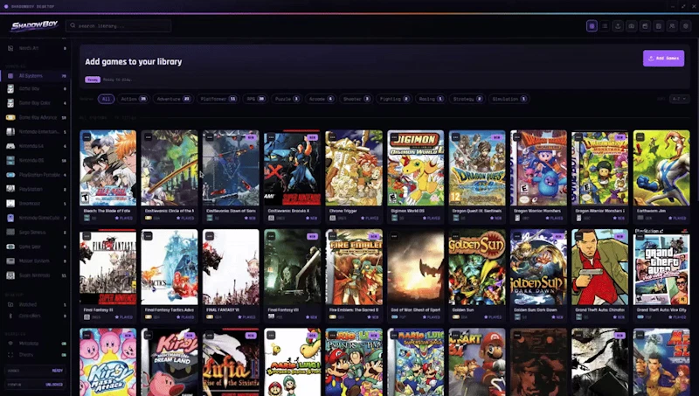Filter by Puzzle genre chip
This screenshot has height=396, width=699.
pyautogui.click(x=287, y=99)
